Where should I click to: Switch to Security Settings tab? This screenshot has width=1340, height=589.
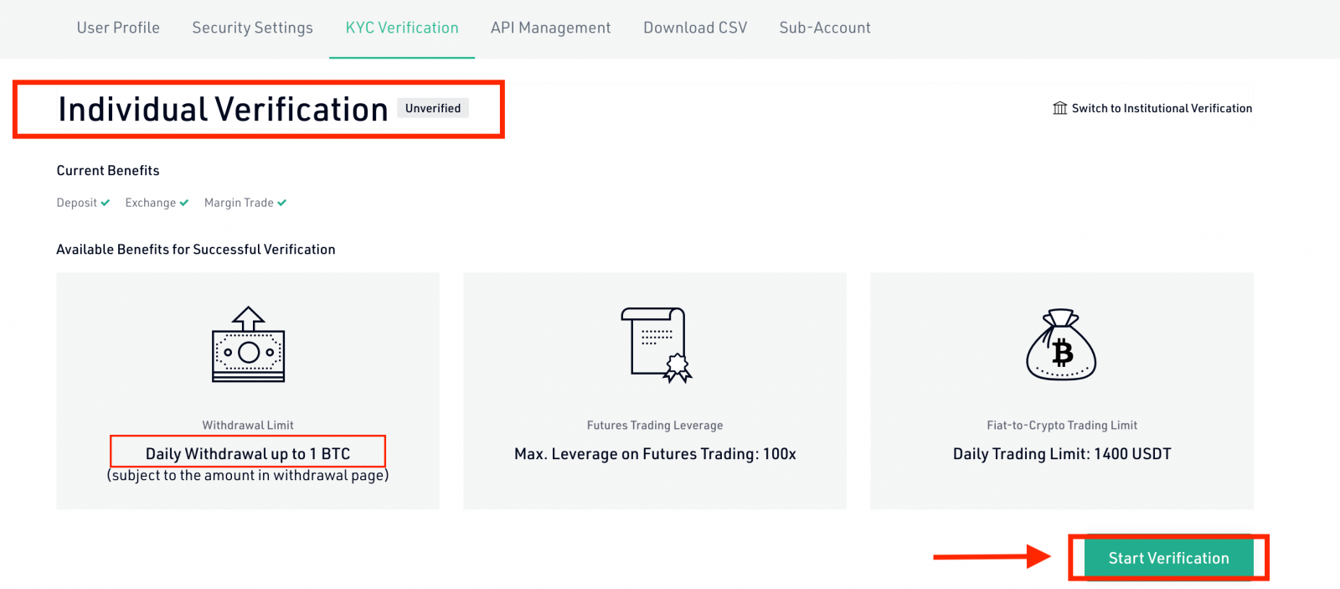tap(252, 28)
